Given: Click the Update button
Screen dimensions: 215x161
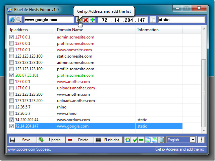Looking at the screenshot, I should coord(51,140).
